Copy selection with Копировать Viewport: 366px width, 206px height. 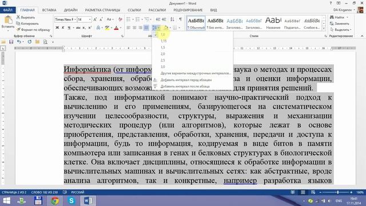point(27,23)
